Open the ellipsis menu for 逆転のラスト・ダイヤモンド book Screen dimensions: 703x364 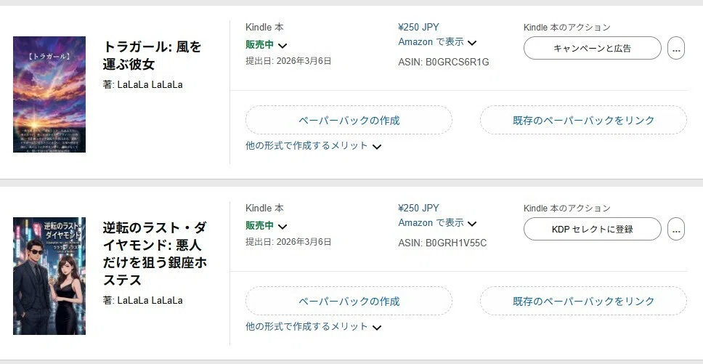[675, 229]
